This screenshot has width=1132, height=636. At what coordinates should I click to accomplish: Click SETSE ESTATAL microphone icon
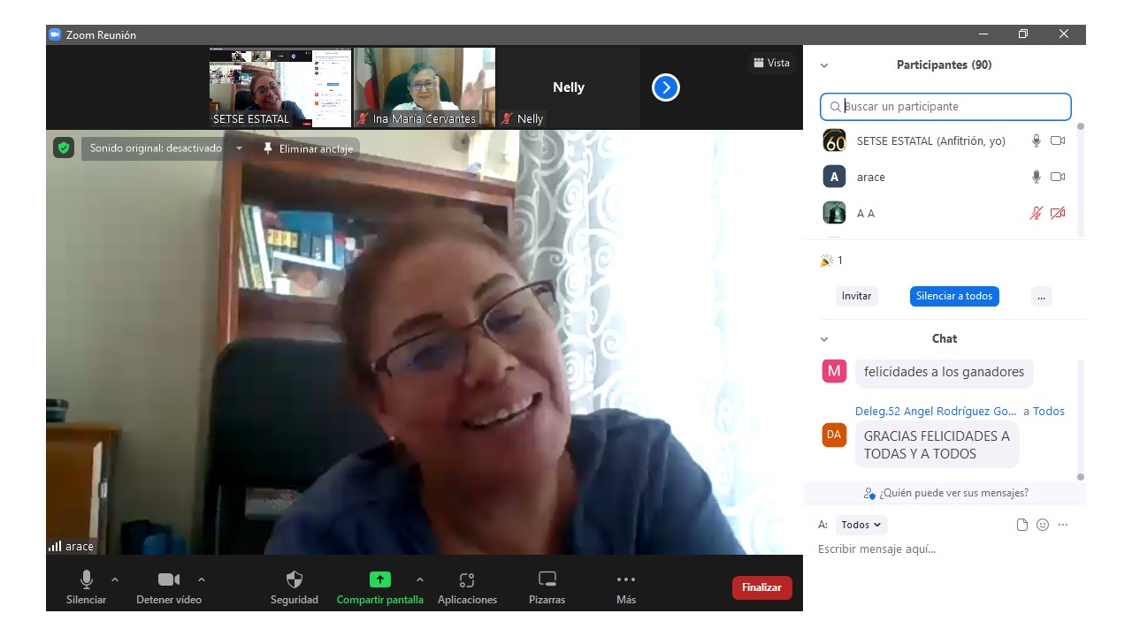tap(1036, 140)
